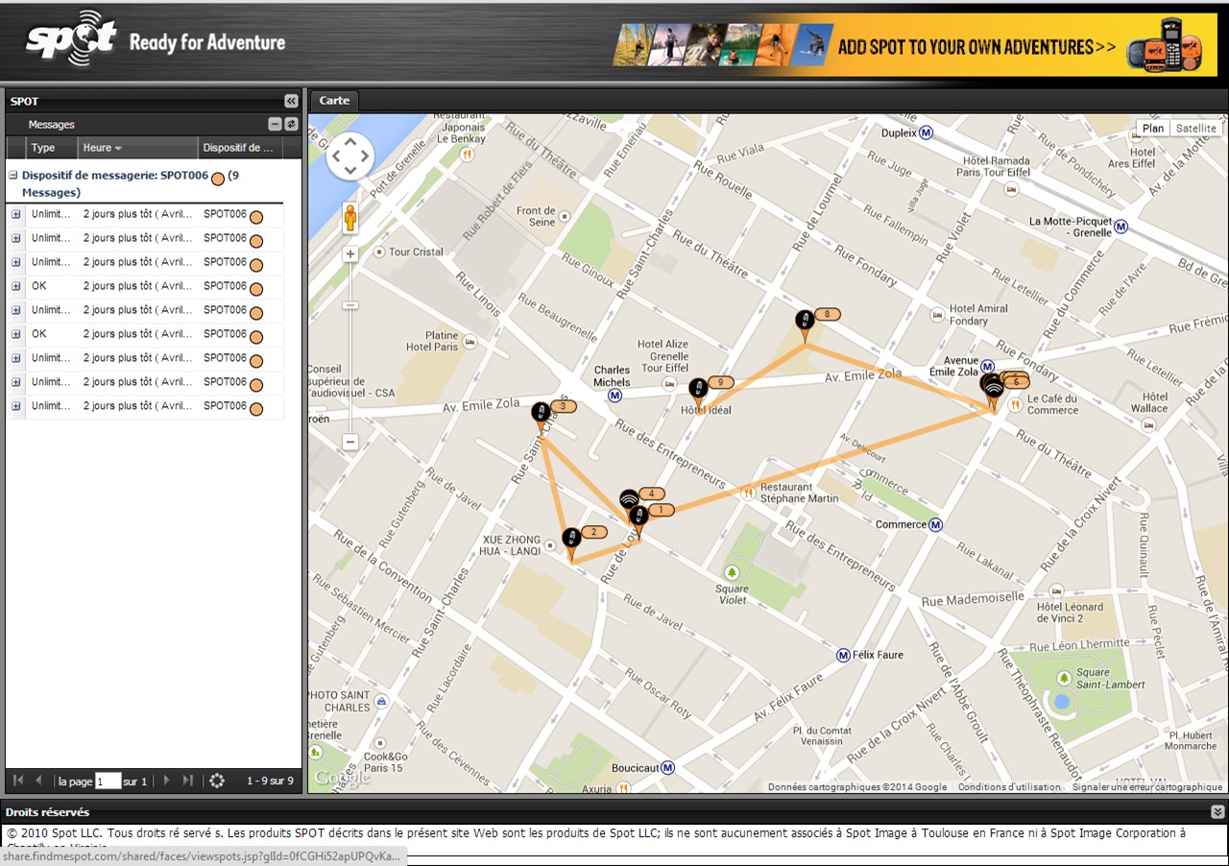The width and height of the screenshot is (1229, 866).
Task: Zoom out on the map
Action: (350, 443)
